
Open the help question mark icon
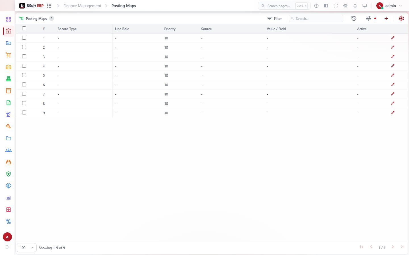[x=316, y=6]
